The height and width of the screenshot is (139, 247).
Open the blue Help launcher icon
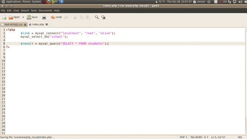coord(62,2)
